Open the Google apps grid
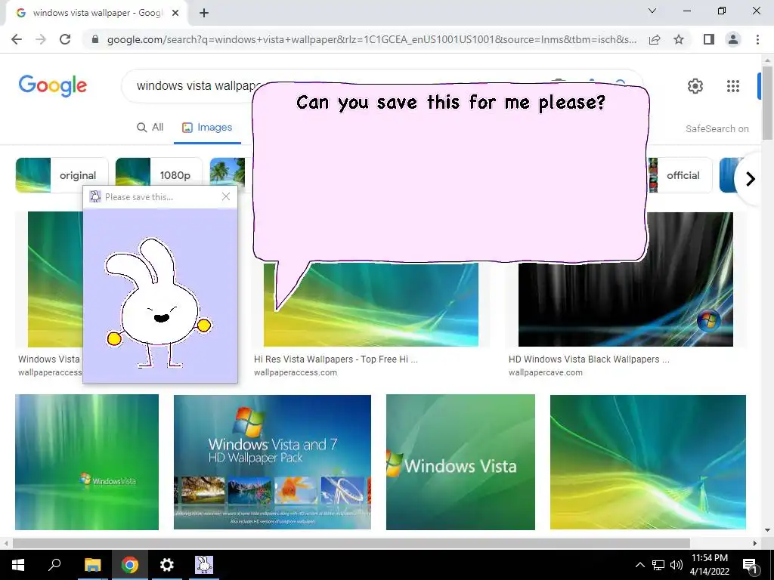 click(x=733, y=86)
